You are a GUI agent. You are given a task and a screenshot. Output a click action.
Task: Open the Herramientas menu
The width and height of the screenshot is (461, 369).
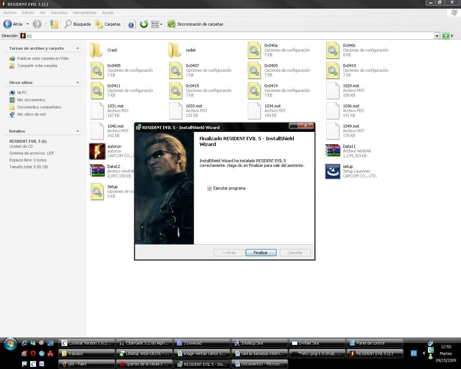(x=85, y=13)
